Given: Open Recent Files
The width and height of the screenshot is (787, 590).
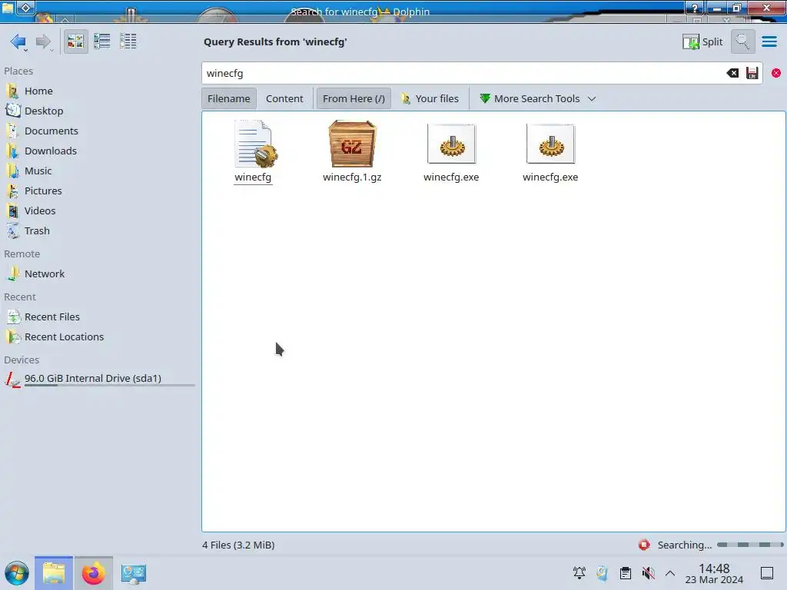Looking at the screenshot, I should tap(51, 317).
